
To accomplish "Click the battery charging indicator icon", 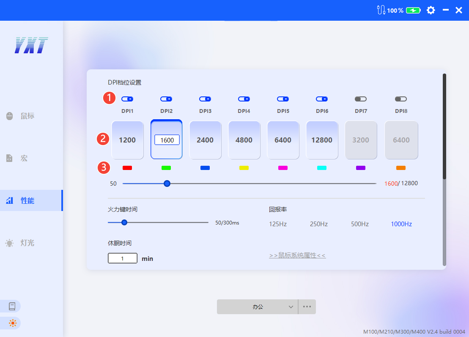I will pos(413,11).
